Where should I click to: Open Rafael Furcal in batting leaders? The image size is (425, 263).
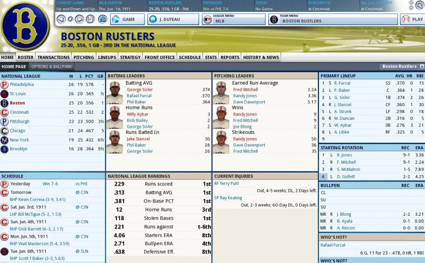pos(139,95)
